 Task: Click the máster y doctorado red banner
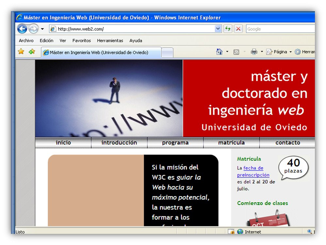click(249, 98)
